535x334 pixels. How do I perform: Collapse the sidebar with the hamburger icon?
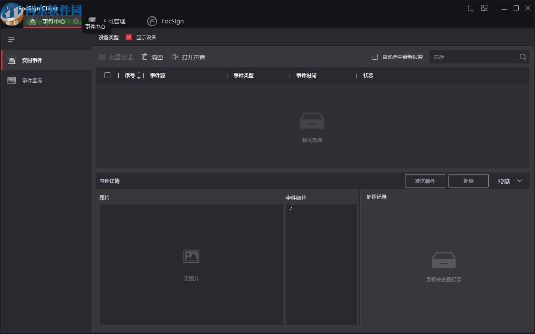[x=11, y=39]
